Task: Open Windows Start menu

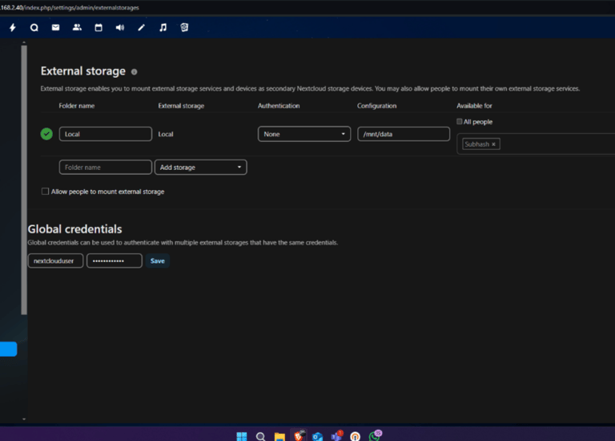Action: point(242,436)
